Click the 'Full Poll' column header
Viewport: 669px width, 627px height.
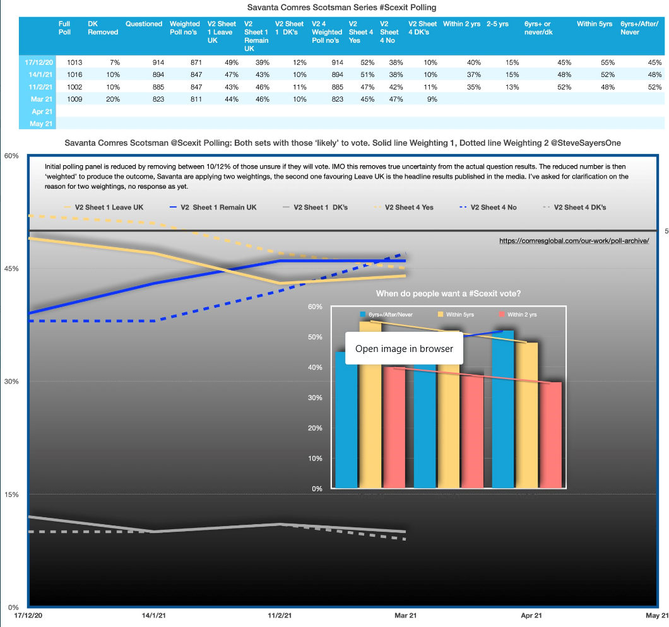[x=64, y=28]
